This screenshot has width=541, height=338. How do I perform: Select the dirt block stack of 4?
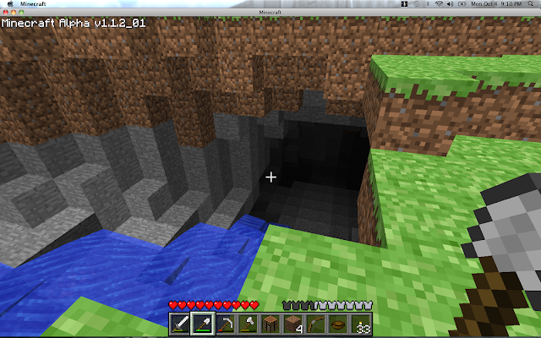click(x=293, y=324)
